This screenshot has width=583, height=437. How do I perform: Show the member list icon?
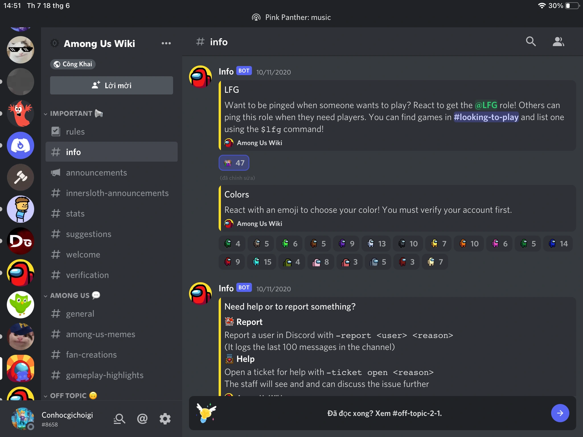558,42
